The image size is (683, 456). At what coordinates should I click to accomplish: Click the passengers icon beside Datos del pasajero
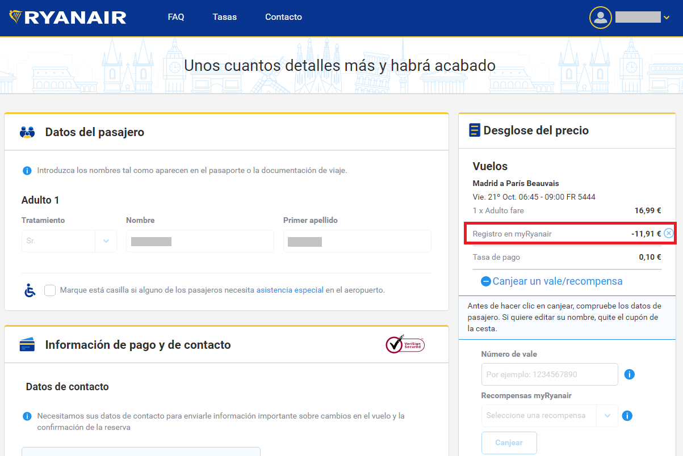click(27, 132)
